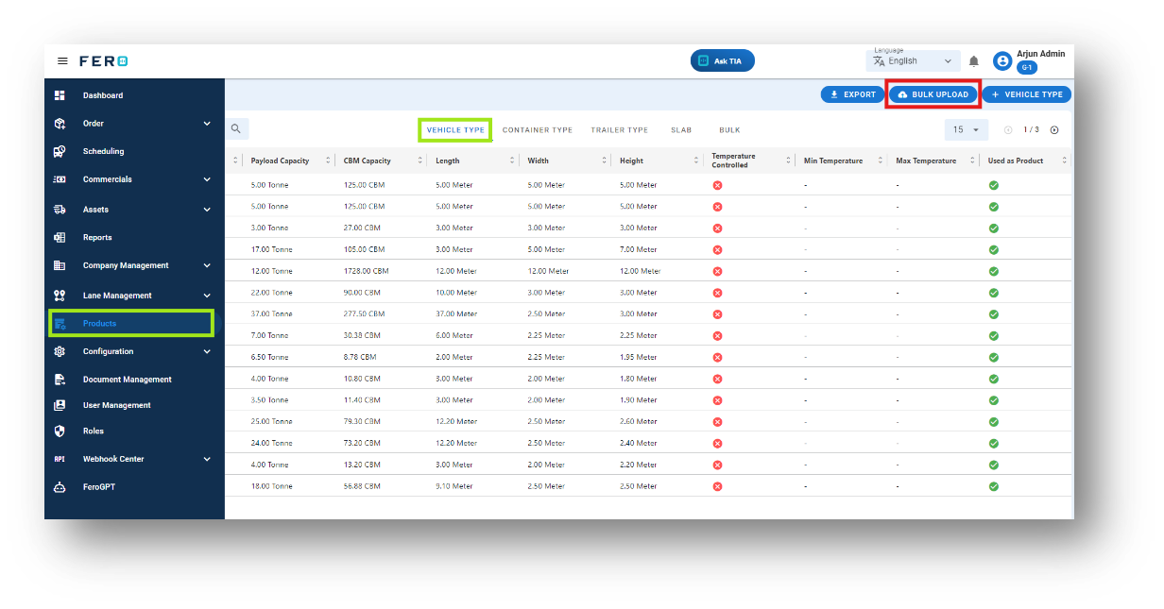Click the Bulk Upload button
The height and width of the screenshot is (609, 1164).
pos(933,94)
